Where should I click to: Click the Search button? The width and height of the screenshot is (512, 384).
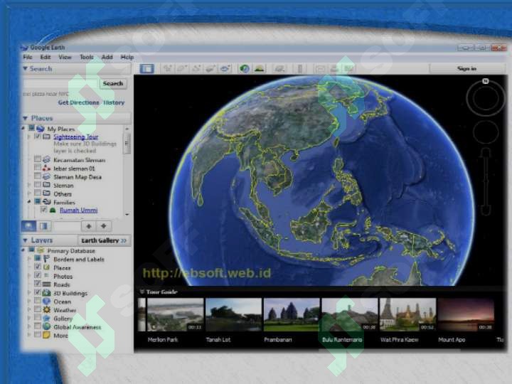coord(113,84)
